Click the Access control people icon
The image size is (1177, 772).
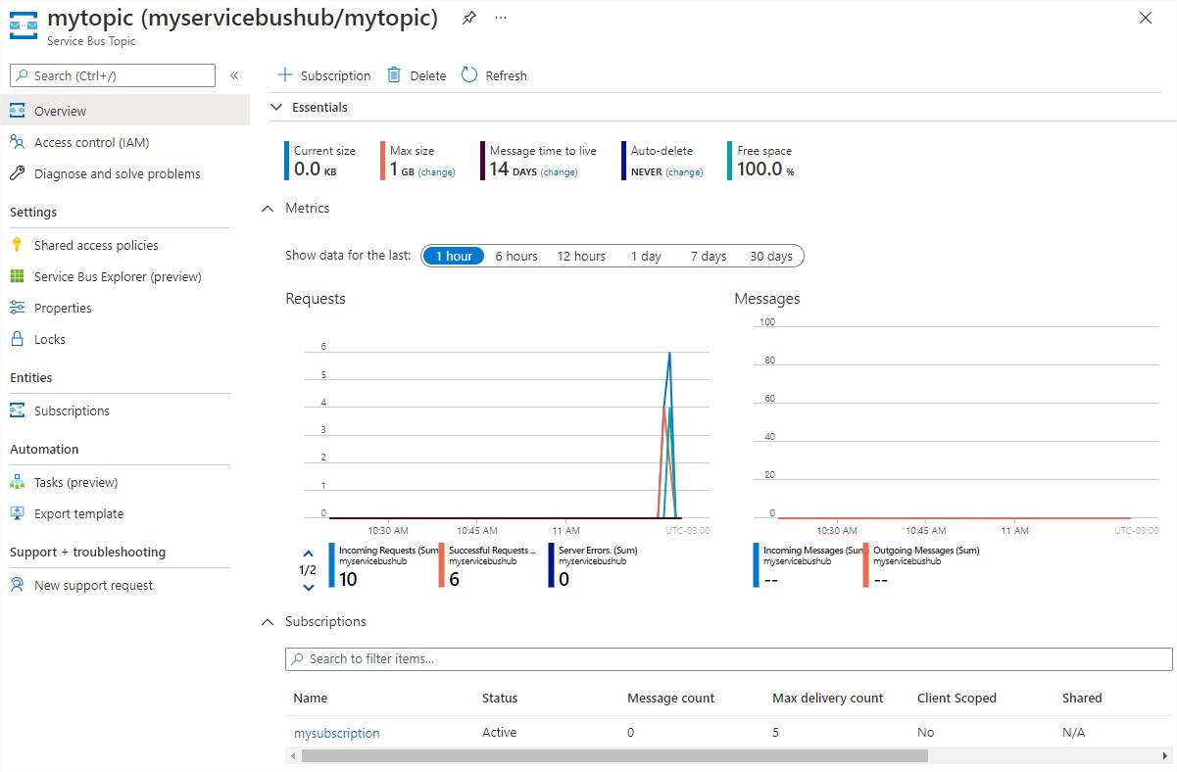[x=17, y=142]
